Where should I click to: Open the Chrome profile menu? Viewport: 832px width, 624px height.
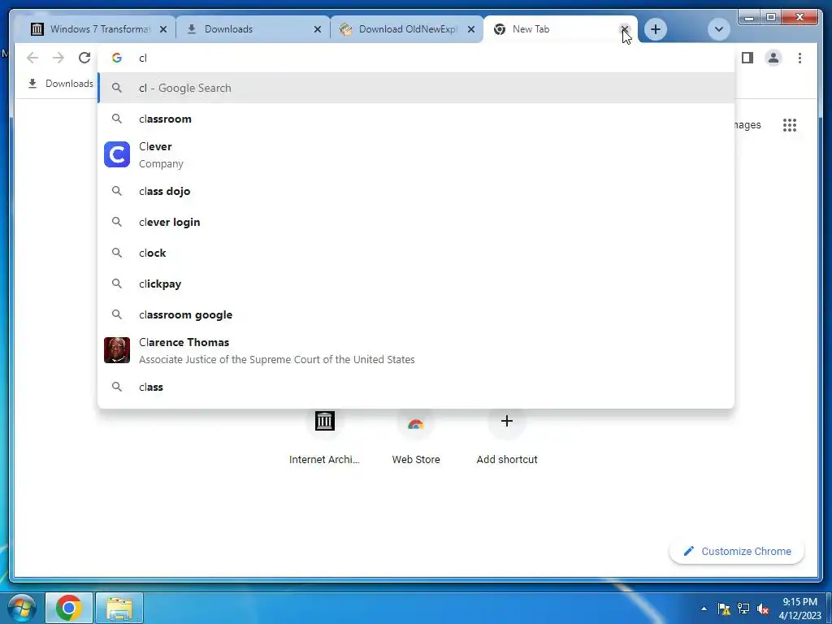pos(773,58)
